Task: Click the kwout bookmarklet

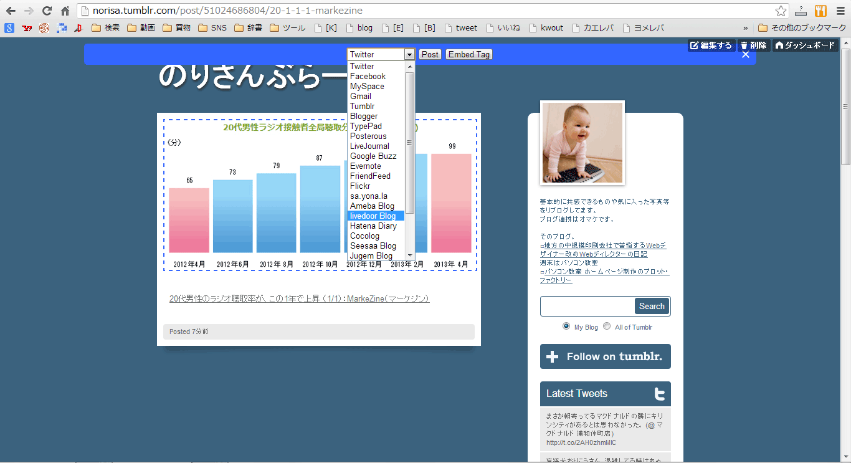Action: (546, 27)
